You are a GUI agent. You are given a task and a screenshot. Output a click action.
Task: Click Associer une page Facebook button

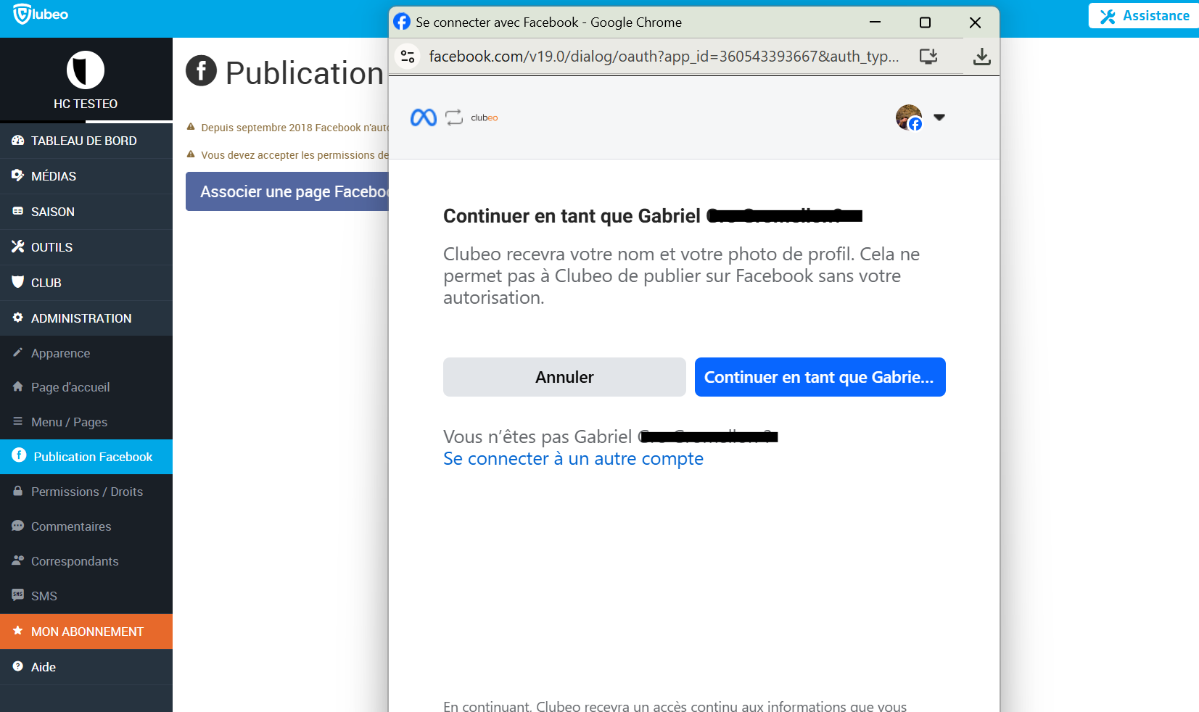coord(287,191)
